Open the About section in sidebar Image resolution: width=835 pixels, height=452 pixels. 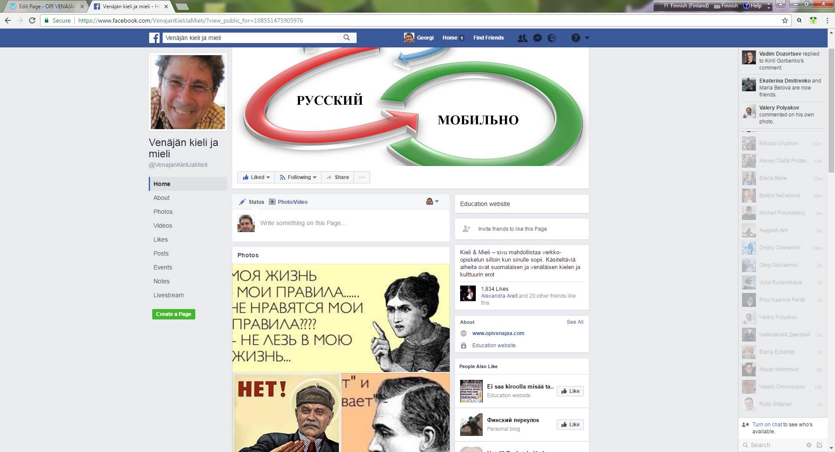161,198
